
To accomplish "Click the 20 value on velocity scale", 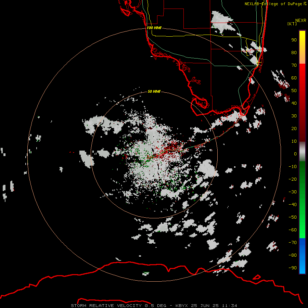I will (294, 128).
